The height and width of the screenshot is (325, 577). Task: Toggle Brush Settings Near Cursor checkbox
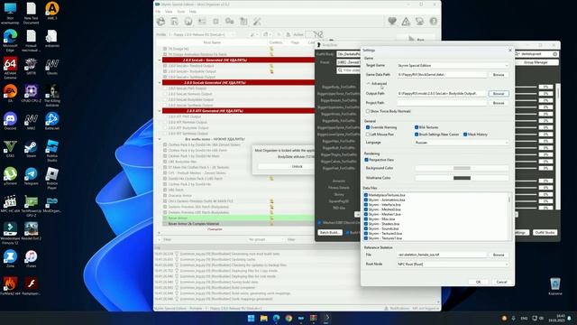click(417, 135)
